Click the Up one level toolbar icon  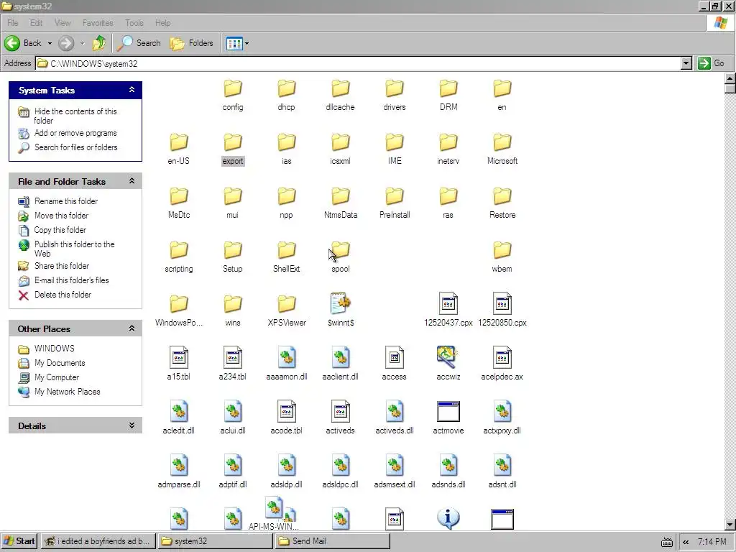coord(99,43)
